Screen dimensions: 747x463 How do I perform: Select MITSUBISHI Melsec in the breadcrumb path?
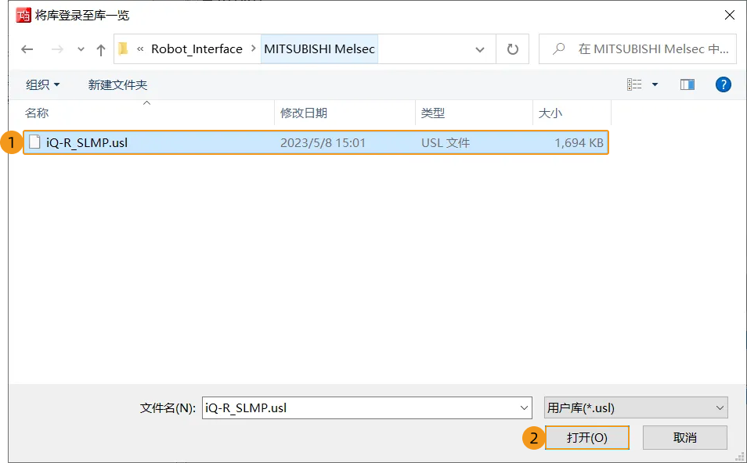319,48
